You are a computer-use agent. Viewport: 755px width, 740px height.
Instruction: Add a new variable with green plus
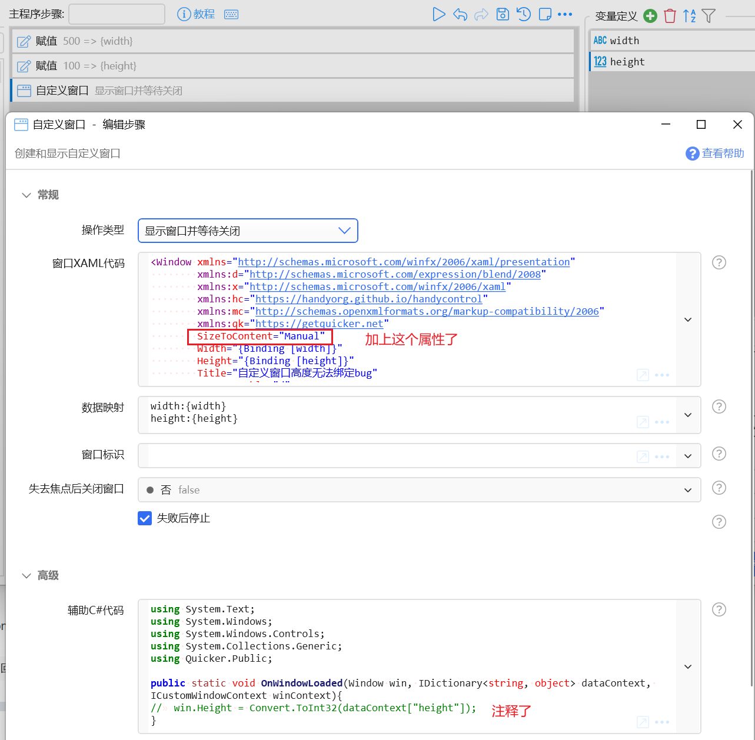[650, 16]
